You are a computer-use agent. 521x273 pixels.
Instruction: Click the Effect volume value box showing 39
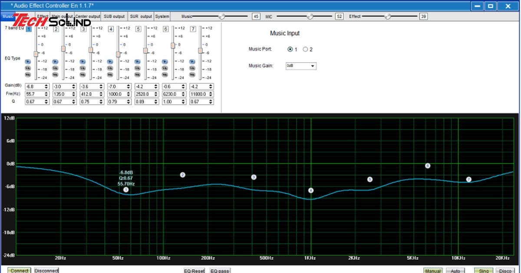point(423,16)
